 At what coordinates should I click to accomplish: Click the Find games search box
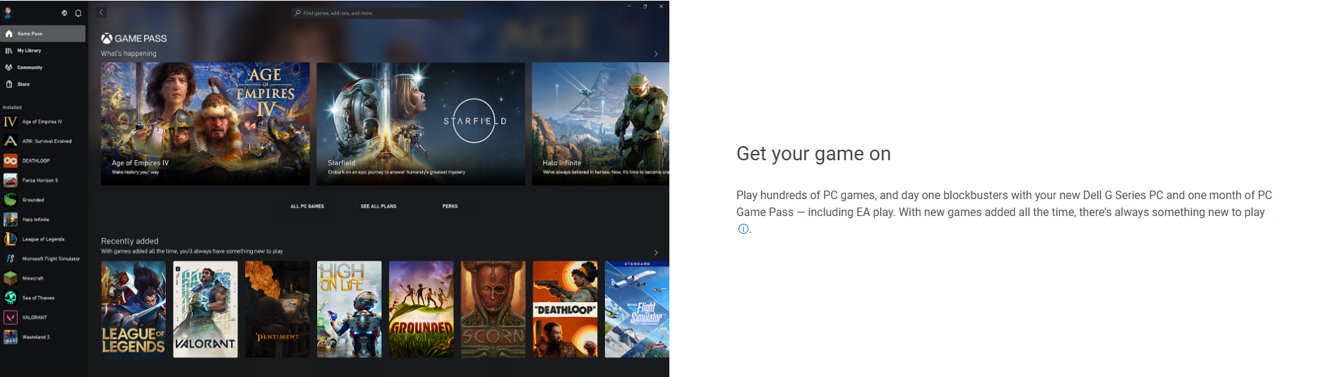pyautogui.click(x=379, y=13)
